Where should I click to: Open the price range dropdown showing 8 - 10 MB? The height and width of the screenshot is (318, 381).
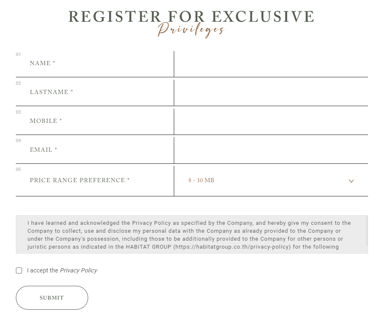click(x=267, y=181)
